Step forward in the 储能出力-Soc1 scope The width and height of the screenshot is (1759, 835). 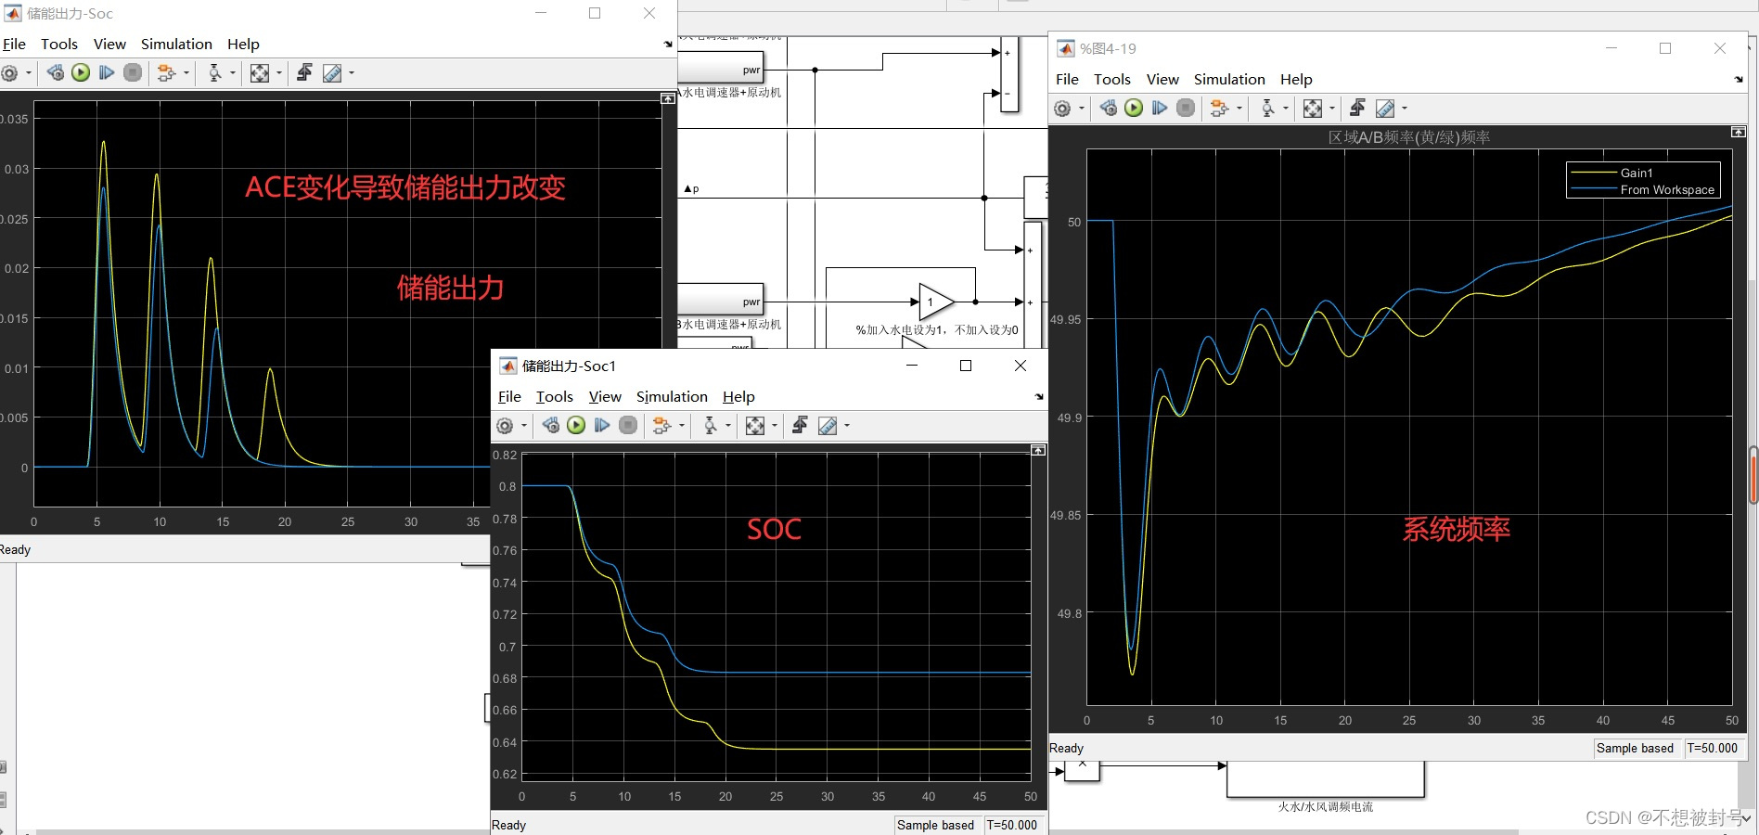602,425
